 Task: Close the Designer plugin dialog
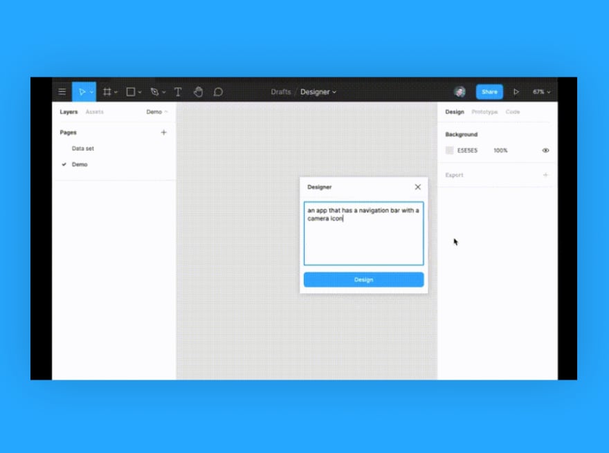click(417, 187)
